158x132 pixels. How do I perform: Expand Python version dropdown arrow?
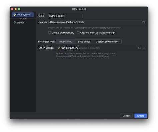click(144, 48)
